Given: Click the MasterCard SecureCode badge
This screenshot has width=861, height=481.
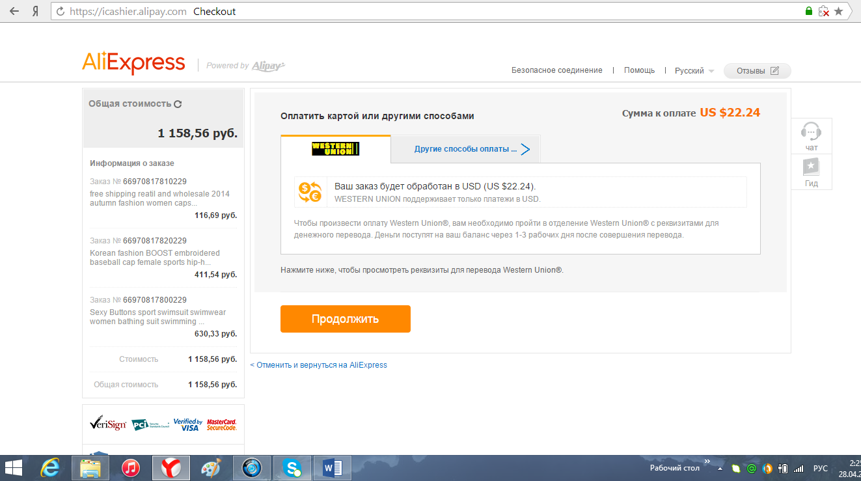Looking at the screenshot, I should point(221,424).
